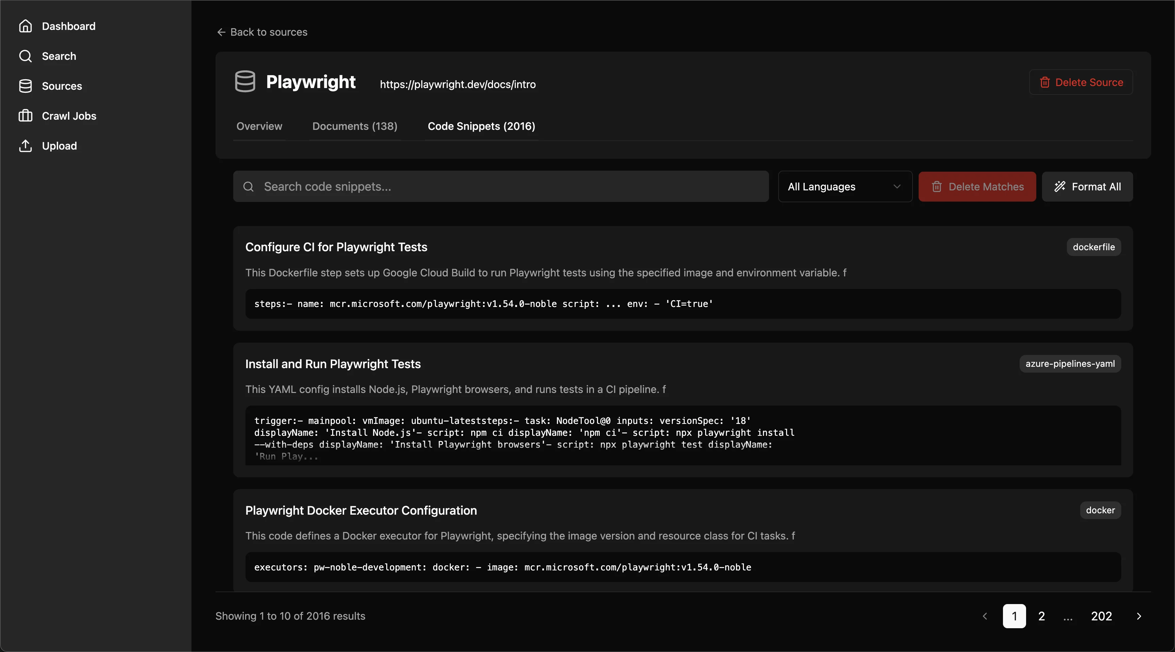Image resolution: width=1175 pixels, height=652 pixels.
Task: Select the Code Snippets (2016) tab
Action: pos(481,126)
